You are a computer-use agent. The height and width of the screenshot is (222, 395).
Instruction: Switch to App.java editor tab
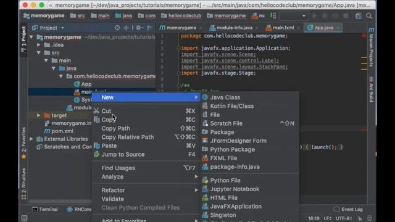(x=323, y=28)
